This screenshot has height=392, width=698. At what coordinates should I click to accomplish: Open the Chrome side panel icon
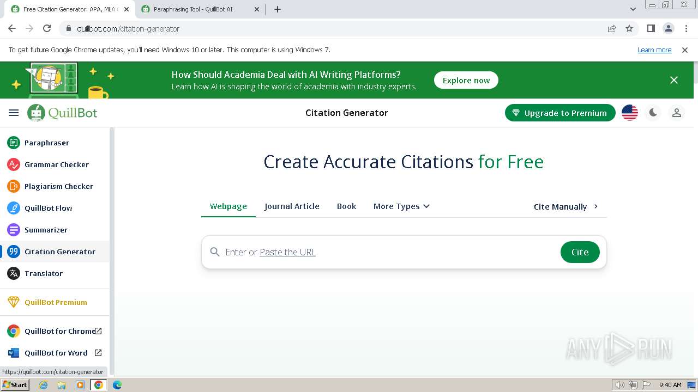tap(651, 28)
